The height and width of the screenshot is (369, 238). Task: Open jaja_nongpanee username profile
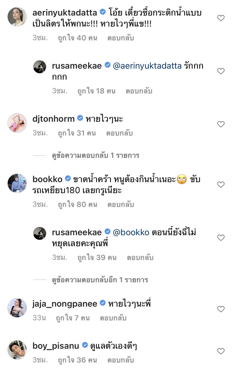(65, 304)
